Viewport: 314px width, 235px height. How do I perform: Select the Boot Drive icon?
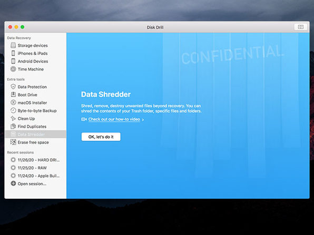pyautogui.click(x=13, y=95)
